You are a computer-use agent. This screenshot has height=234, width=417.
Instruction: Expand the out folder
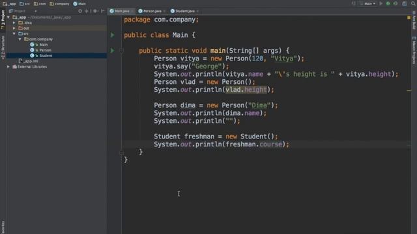pyautogui.click(x=14, y=28)
